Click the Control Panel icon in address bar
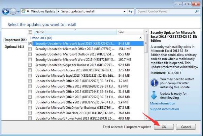 [x=24, y=11]
